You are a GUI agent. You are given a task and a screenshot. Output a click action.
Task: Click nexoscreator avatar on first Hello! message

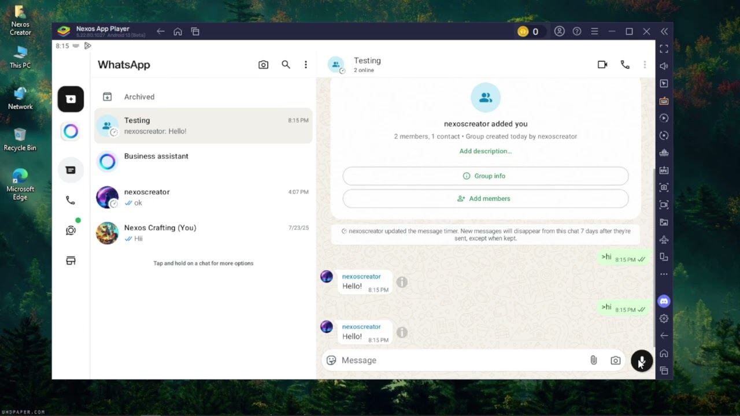tap(327, 276)
